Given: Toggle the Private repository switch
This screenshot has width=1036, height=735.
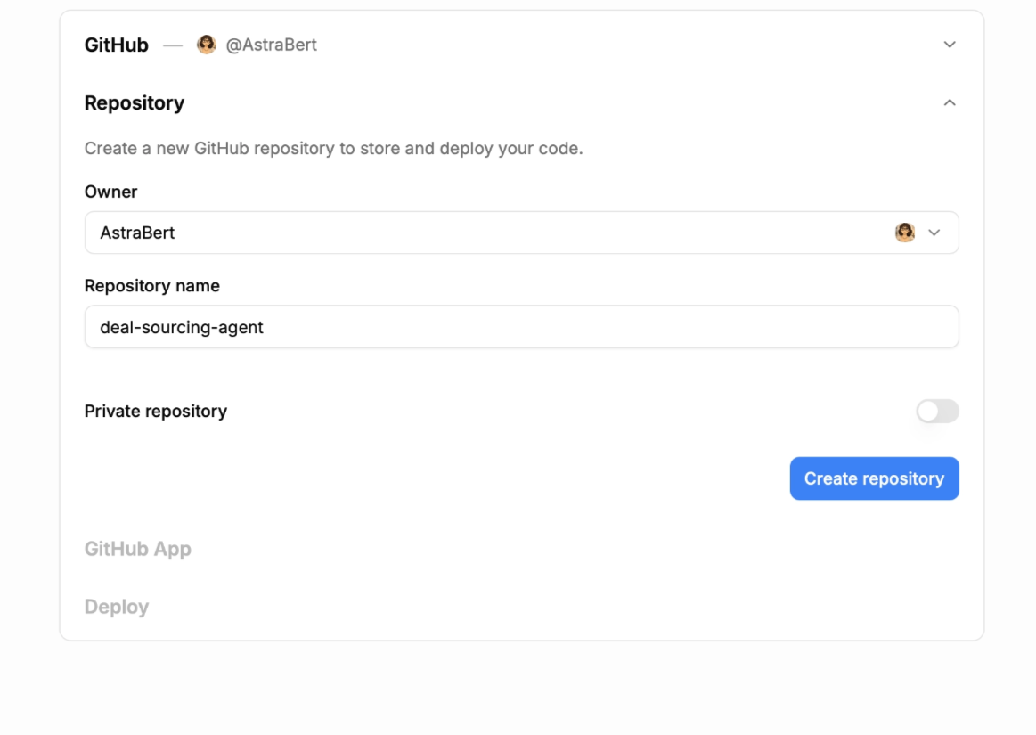Looking at the screenshot, I should (937, 411).
